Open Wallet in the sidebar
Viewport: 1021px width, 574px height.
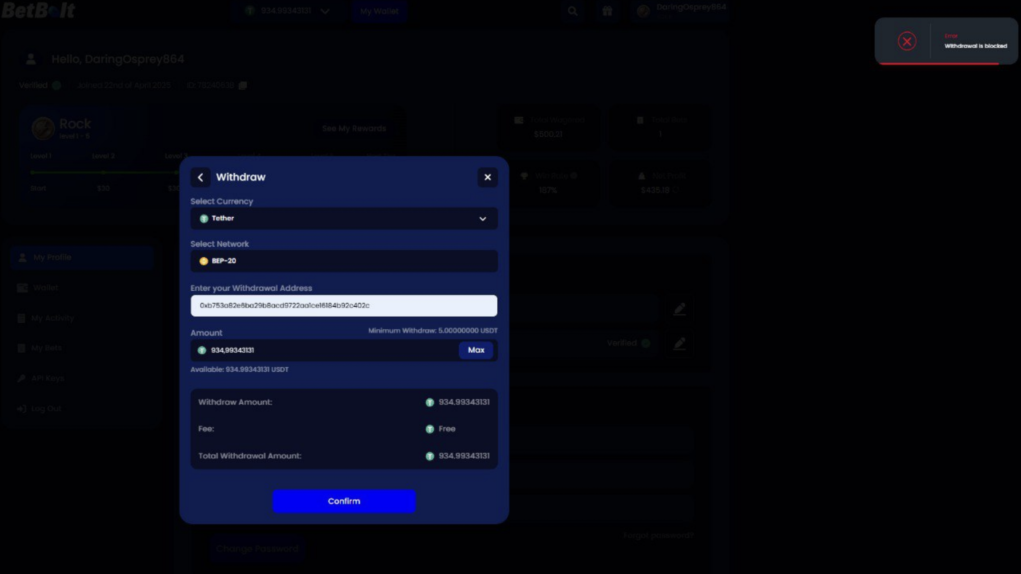click(82, 288)
